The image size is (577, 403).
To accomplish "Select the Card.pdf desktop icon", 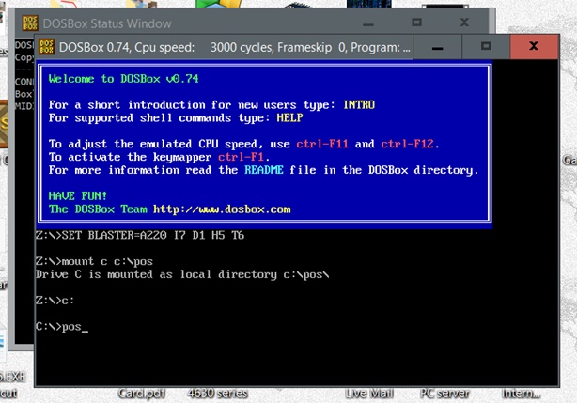I will point(142,393).
